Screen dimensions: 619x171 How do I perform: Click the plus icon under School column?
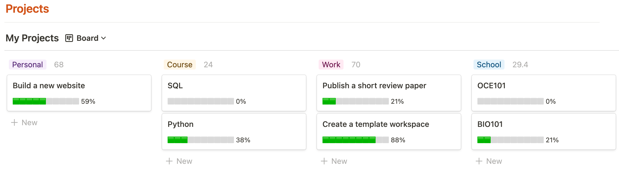(479, 161)
